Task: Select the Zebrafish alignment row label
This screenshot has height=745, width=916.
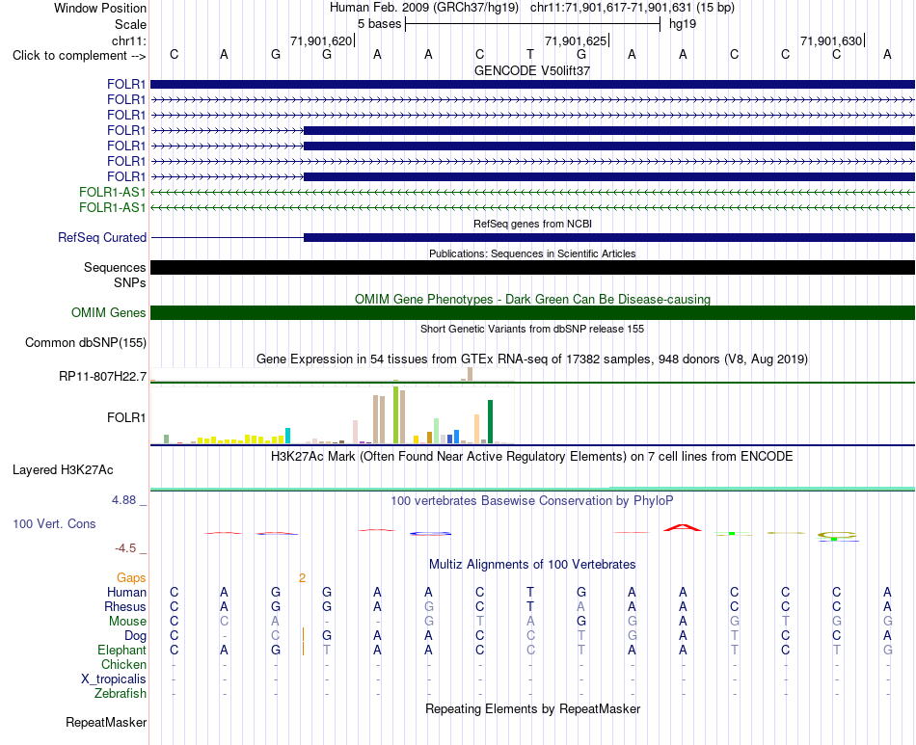Action: [x=121, y=694]
